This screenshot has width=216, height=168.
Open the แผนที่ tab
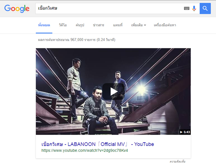(118, 25)
